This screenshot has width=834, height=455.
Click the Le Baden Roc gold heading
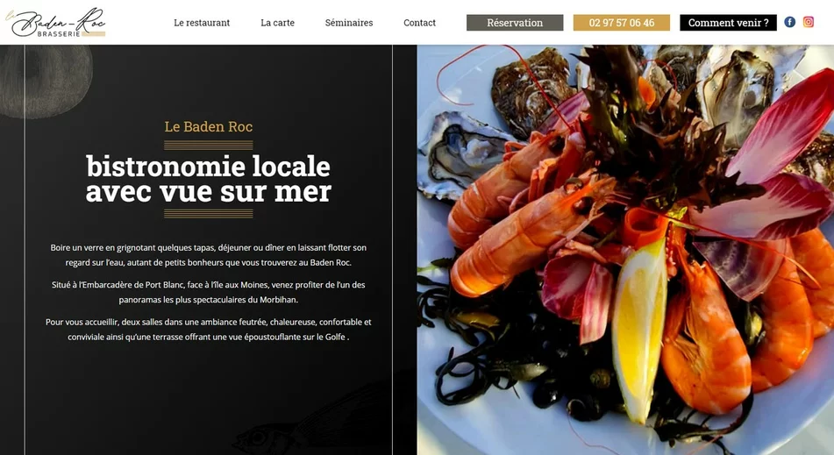(209, 126)
